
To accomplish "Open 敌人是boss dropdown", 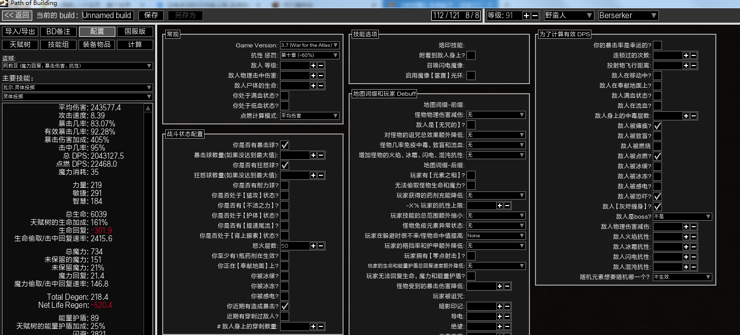I will click(x=682, y=217).
